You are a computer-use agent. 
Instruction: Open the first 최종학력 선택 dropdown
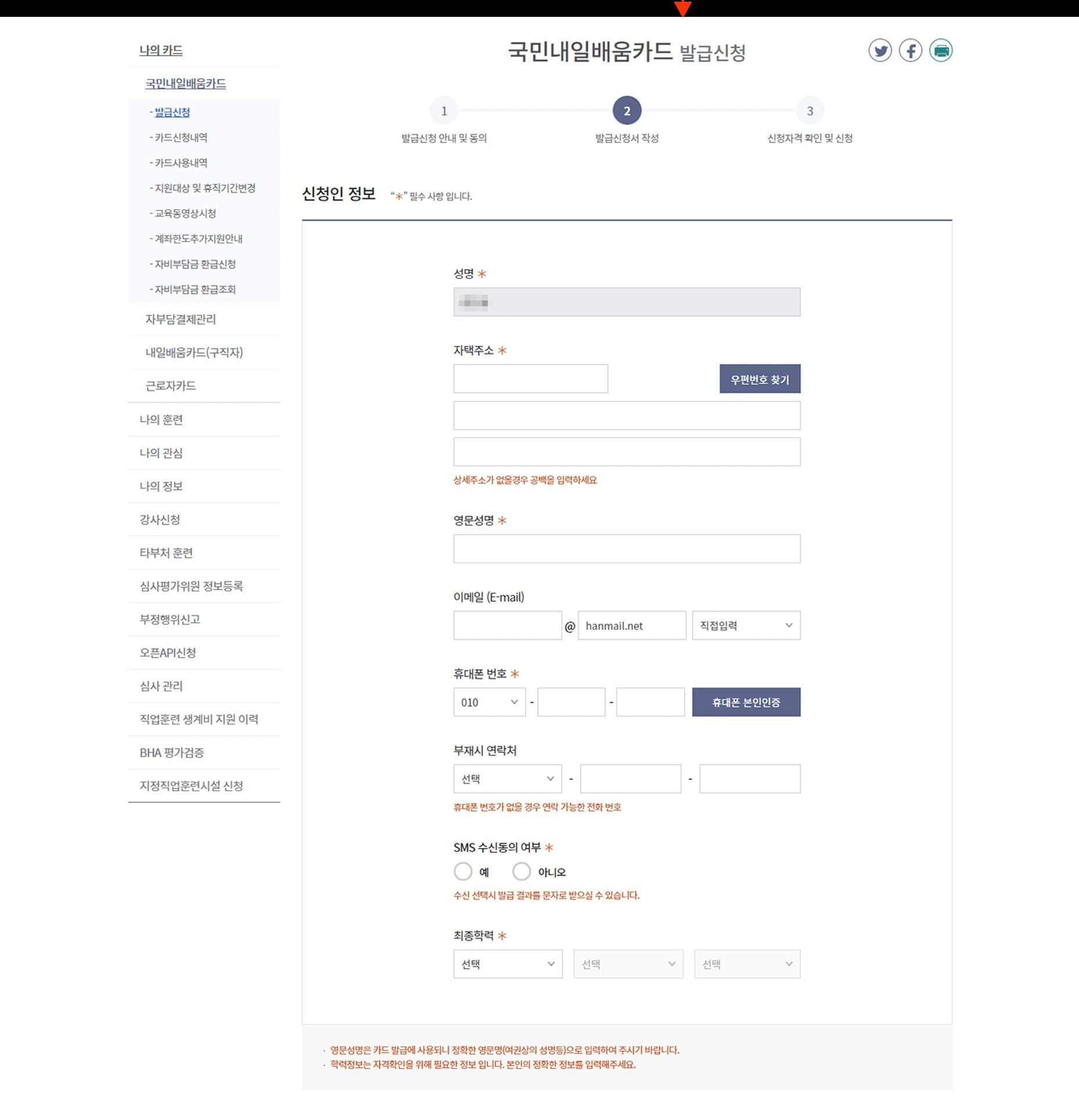pos(507,963)
